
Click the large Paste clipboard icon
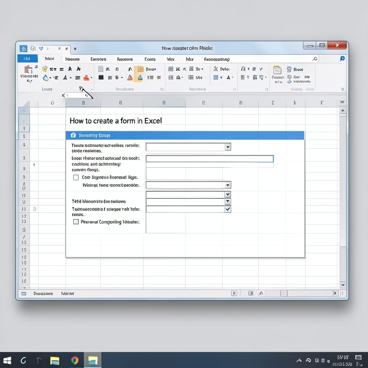[28, 69]
